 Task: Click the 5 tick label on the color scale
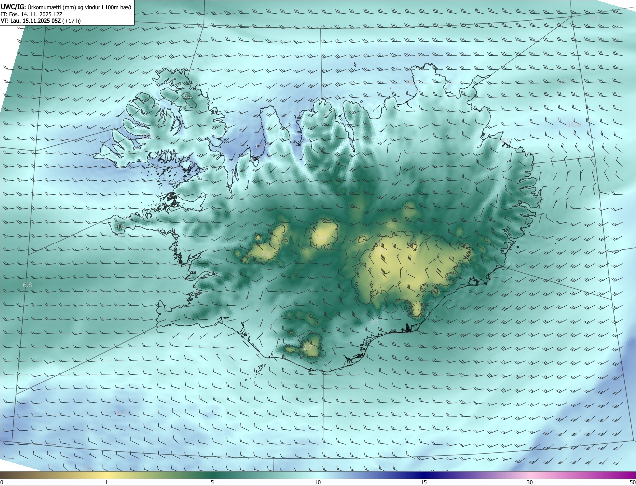(x=212, y=483)
